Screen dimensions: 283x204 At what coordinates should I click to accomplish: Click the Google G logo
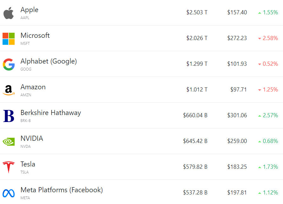click(9, 65)
